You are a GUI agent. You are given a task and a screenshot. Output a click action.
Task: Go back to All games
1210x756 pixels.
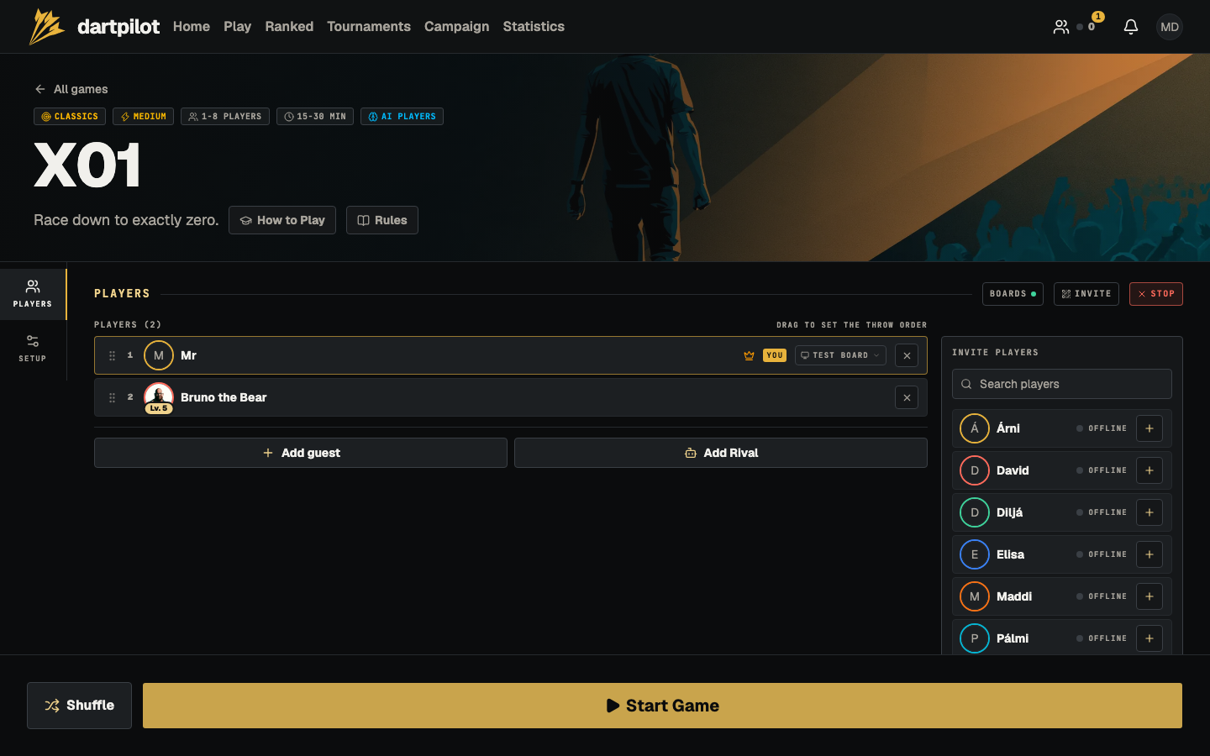coord(71,89)
